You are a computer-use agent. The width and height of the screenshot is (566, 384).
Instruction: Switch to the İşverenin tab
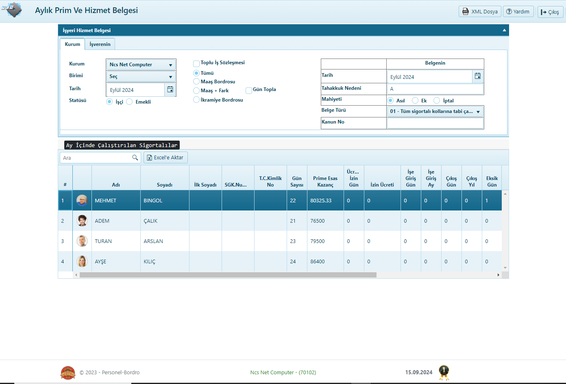tap(100, 44)
